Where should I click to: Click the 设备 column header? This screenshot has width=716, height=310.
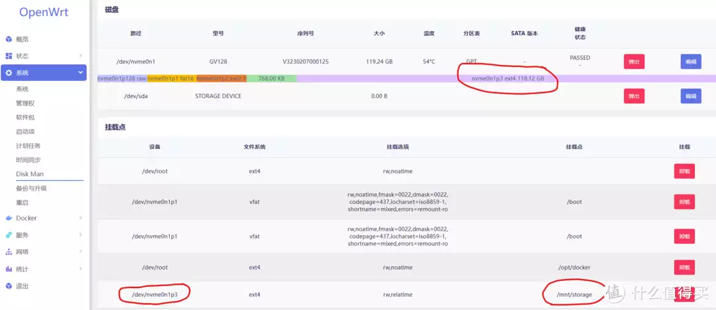point(154,147)
